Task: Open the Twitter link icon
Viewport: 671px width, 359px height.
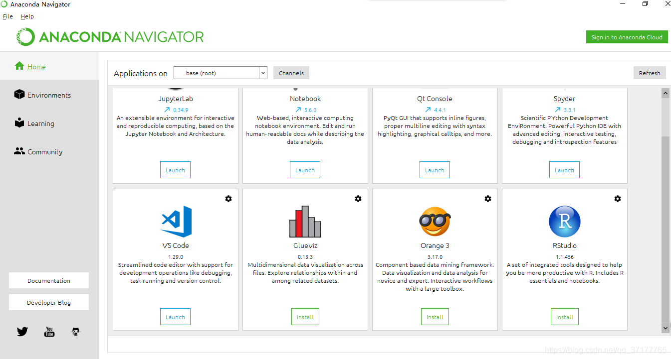Action: click(22, 332)
